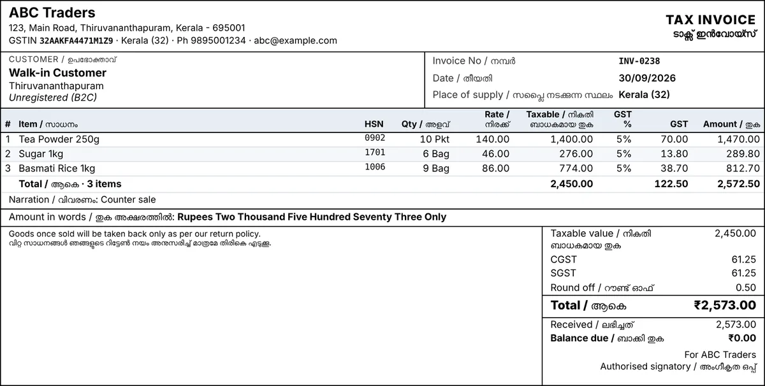The width and height of the screenshot is (765, 386).
Task: Click the 'For ABC Traders' signature line
Action: [x=720, y=355]
